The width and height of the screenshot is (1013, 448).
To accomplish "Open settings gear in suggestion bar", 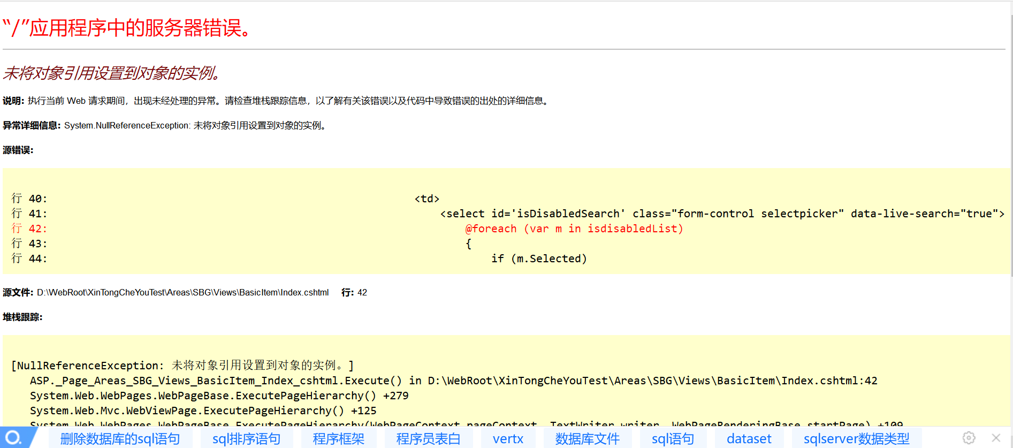I will [x=969, y=438].
